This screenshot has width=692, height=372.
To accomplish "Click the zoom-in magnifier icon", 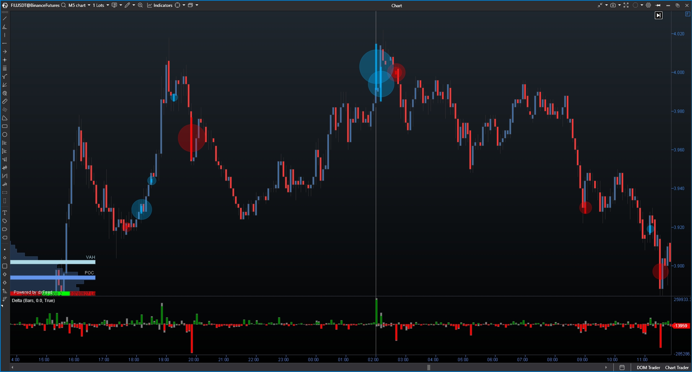I will [x=140, y=5].
